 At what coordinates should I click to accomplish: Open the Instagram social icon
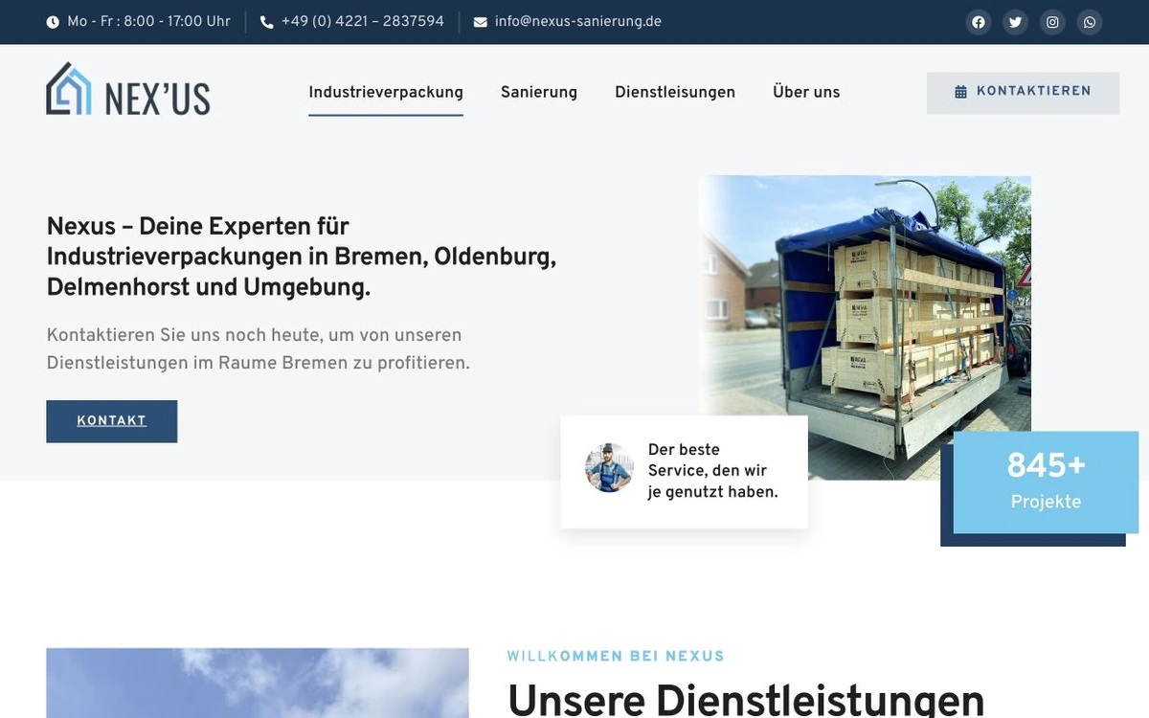click(x=1053, y=22)
